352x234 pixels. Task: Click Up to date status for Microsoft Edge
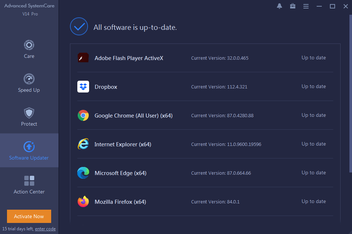tap(314, 173)
